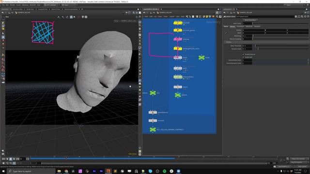Toggle the checkbox beside the Gravity and Wind rows
Viewport: 310px width, 174px height.
tap(226, 33)
